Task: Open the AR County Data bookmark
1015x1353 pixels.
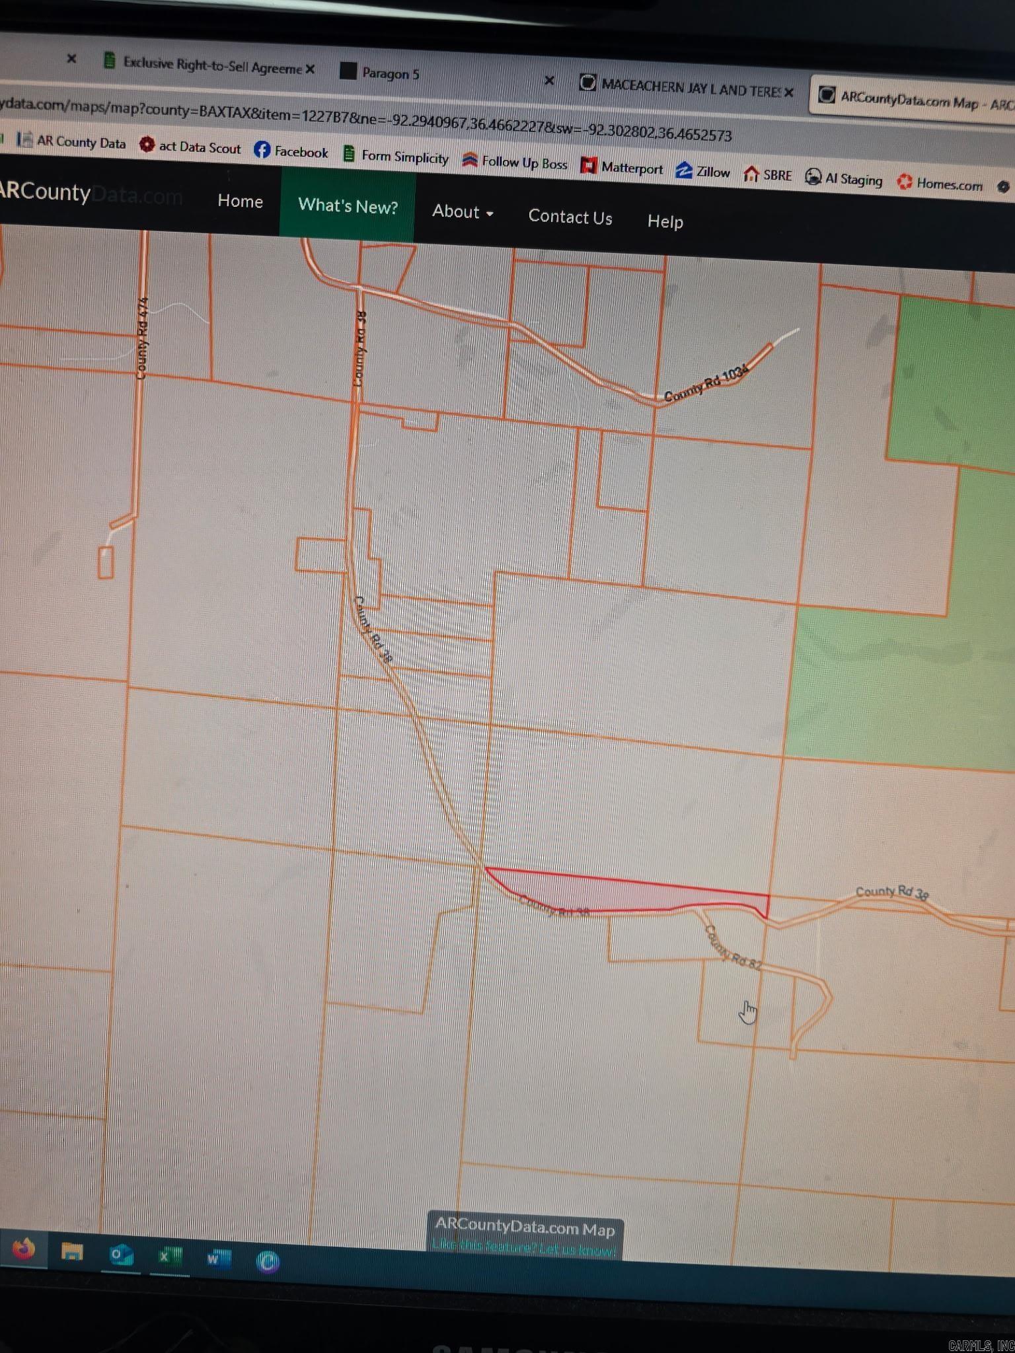Action: click(x=71, y=141)
